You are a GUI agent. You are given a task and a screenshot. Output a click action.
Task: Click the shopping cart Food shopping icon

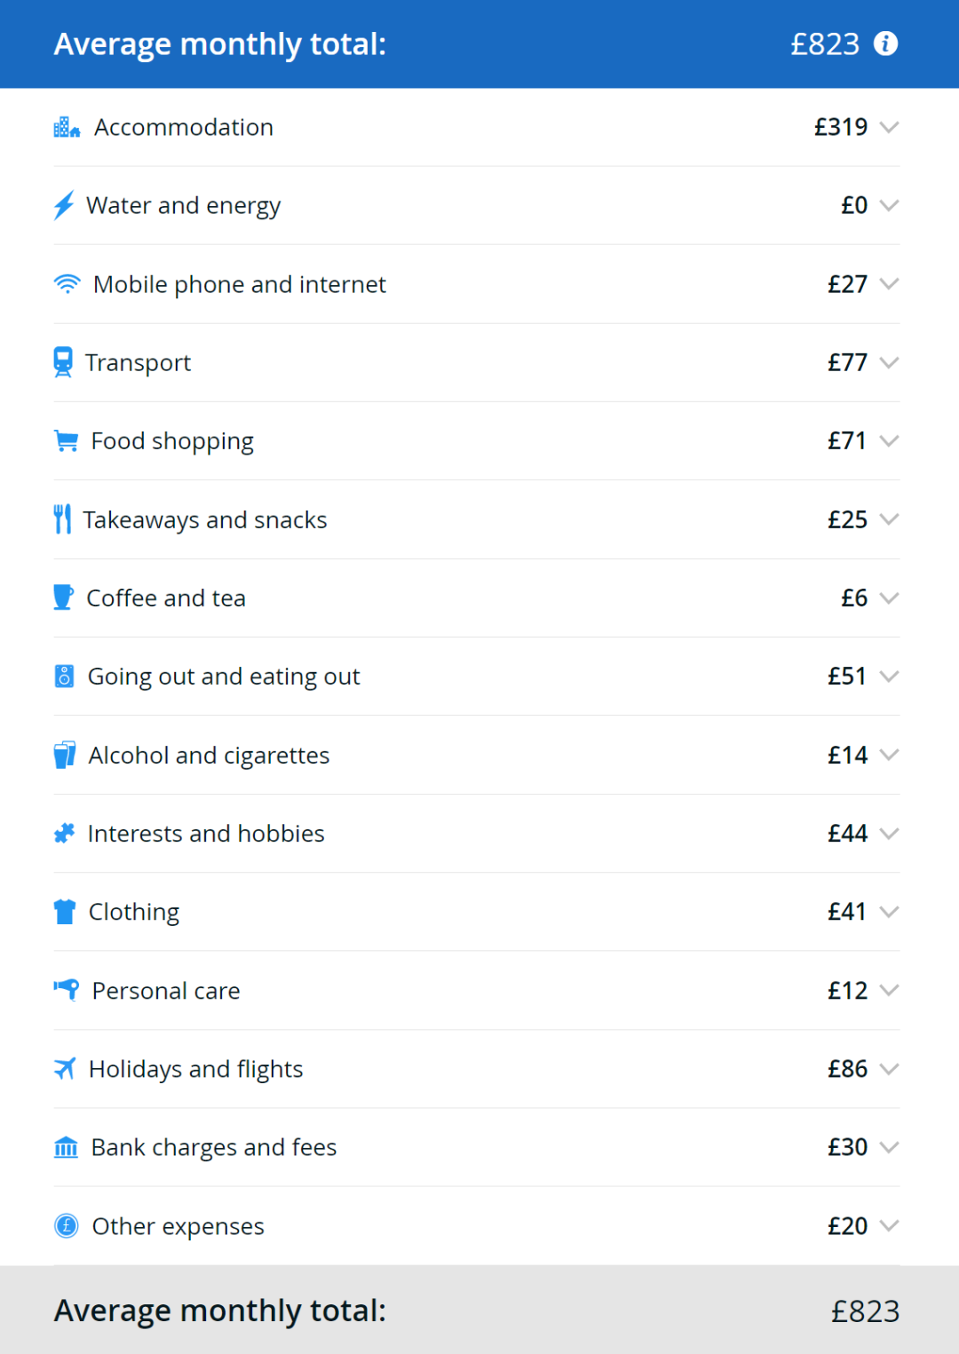66,441
